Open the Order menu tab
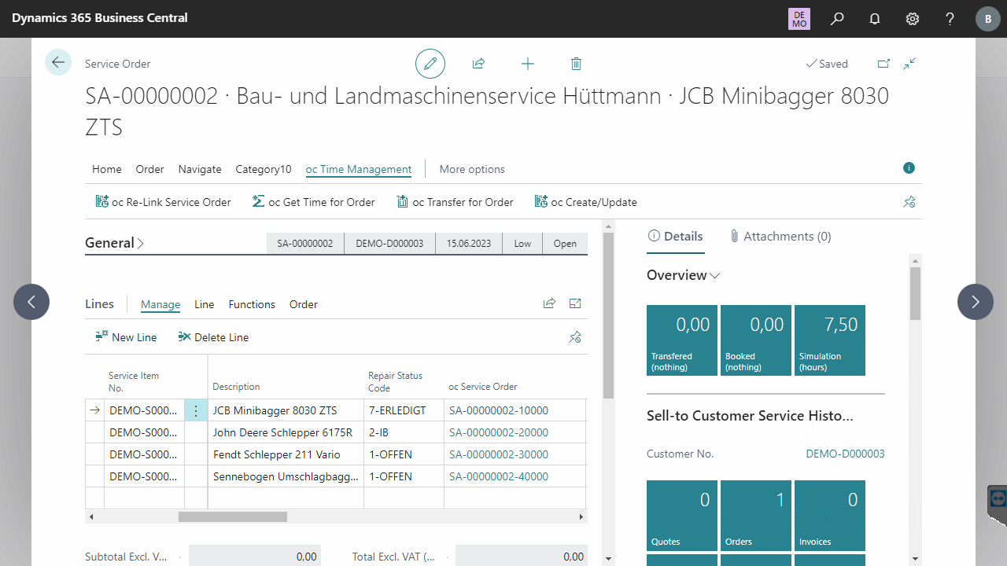 click(x=149, y=169)
